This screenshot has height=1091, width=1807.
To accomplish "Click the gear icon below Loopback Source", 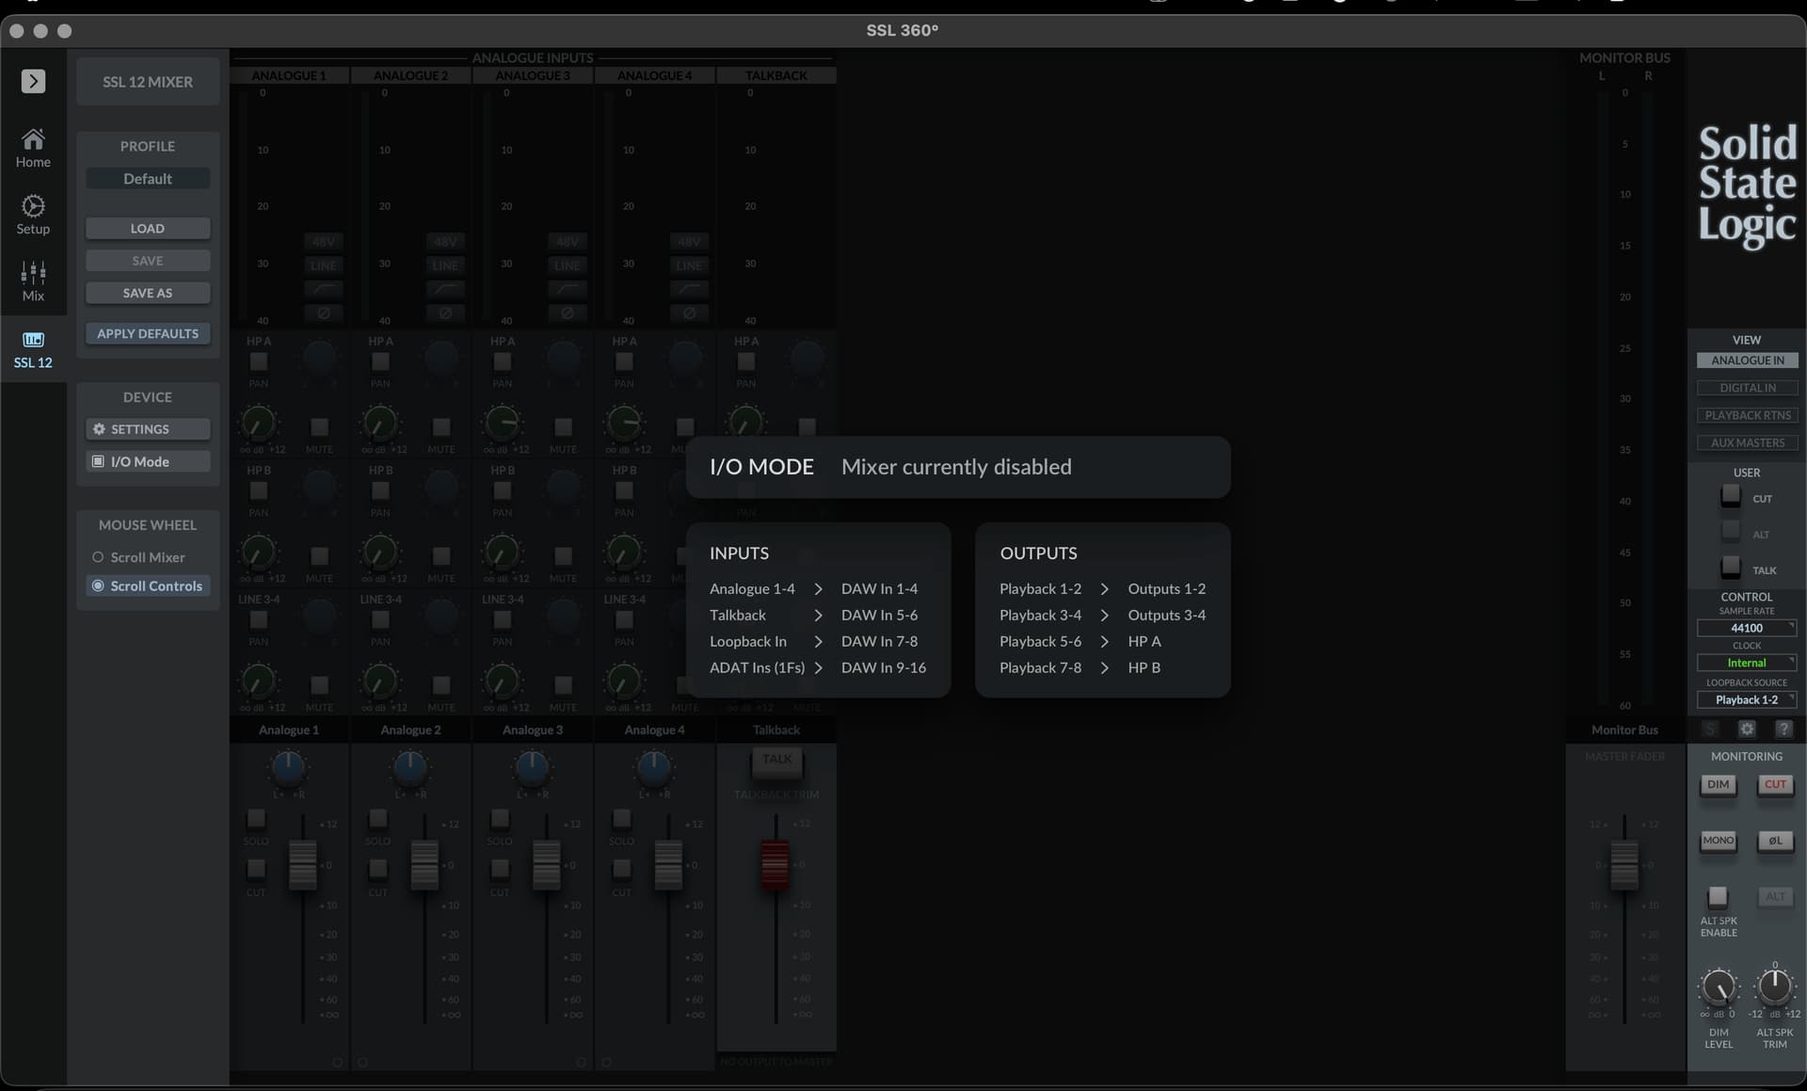I will click(x=1747, y=730).
